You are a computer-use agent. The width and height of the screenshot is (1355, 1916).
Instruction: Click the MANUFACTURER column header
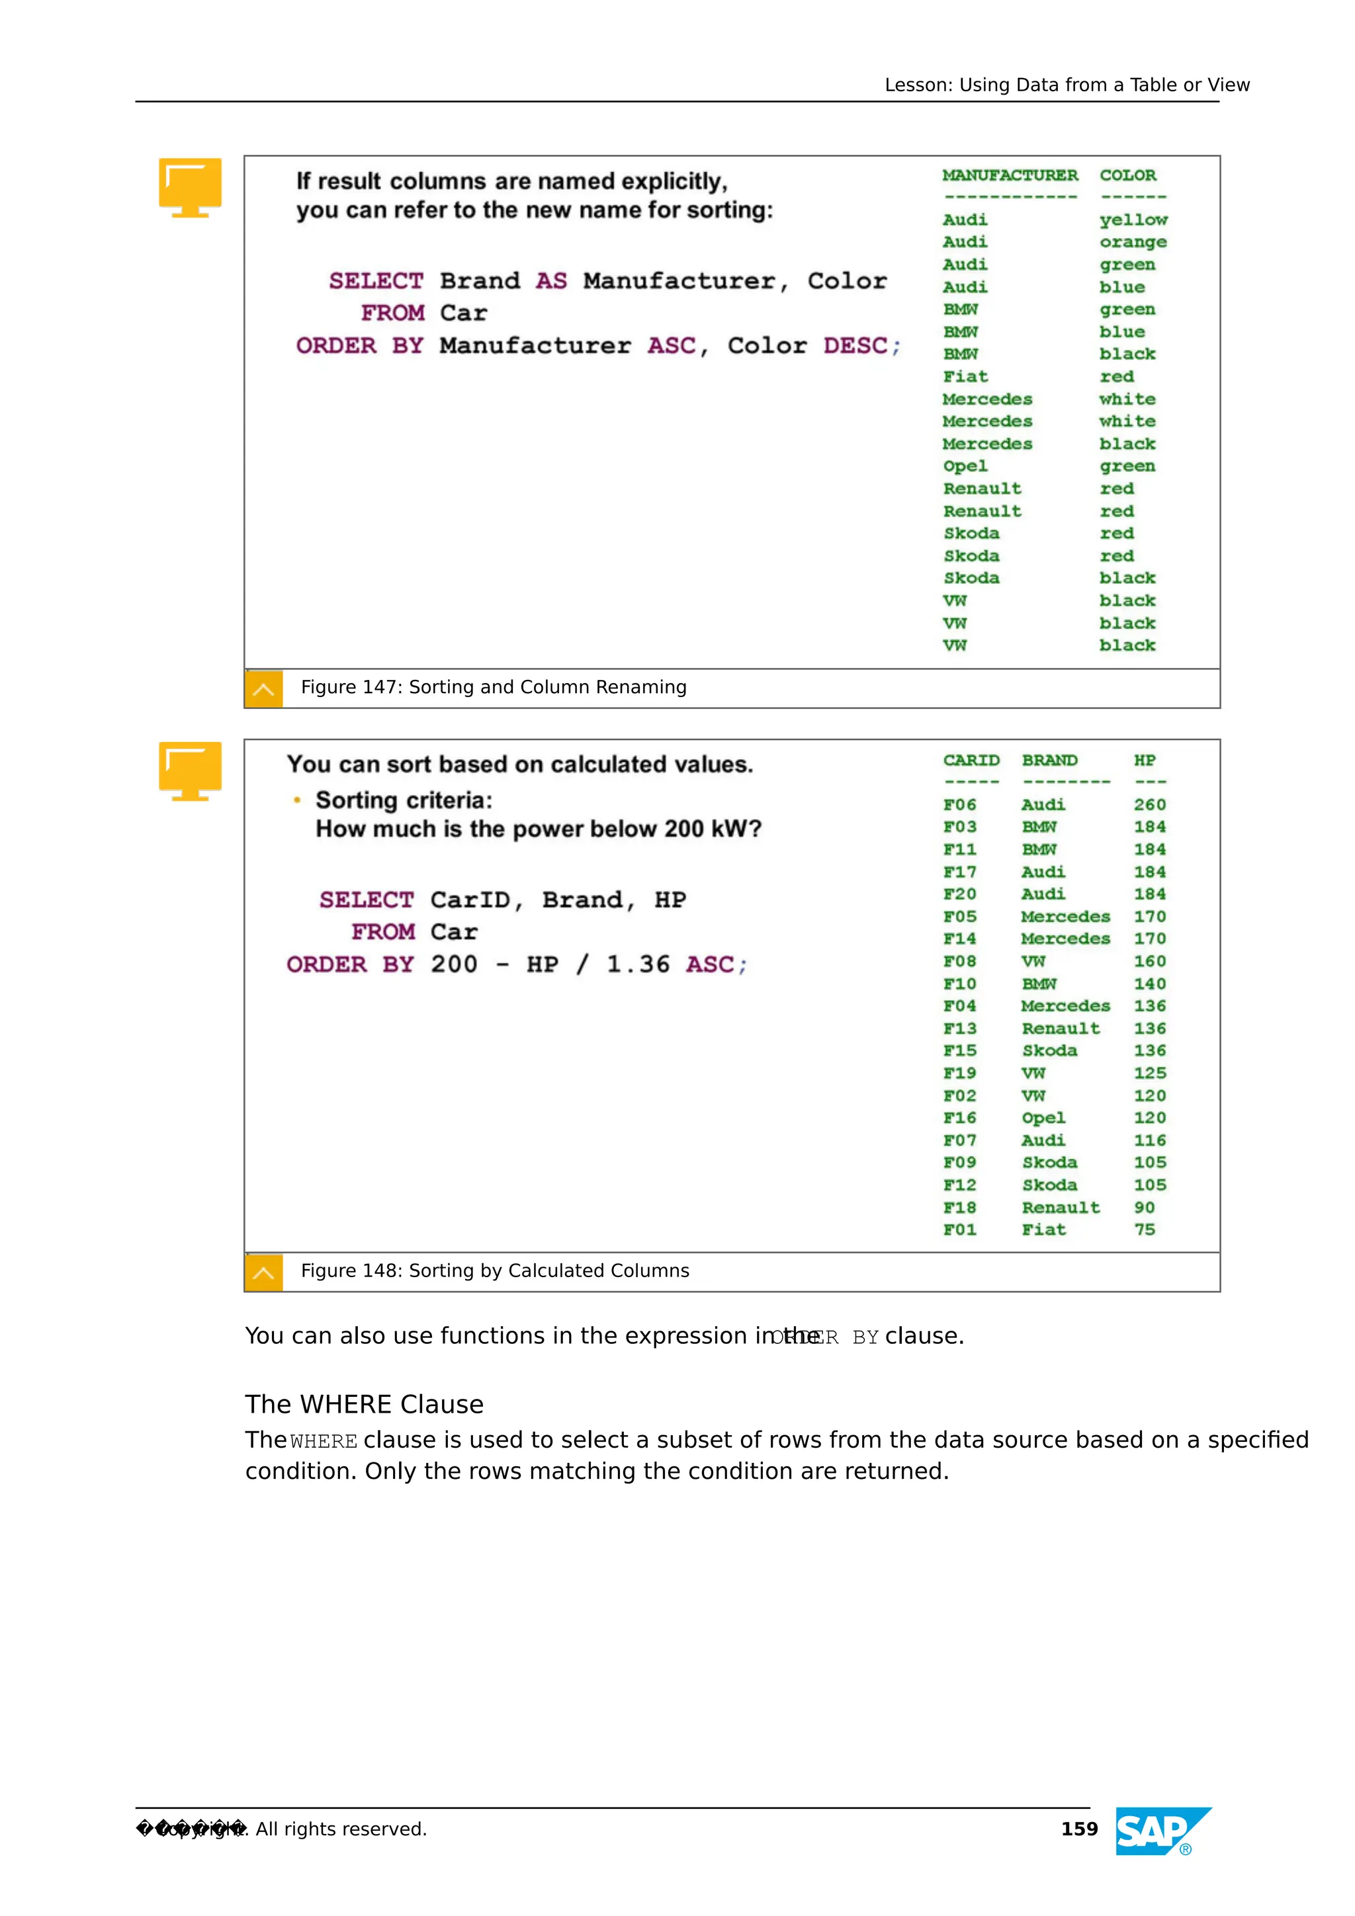[1010, 175]
